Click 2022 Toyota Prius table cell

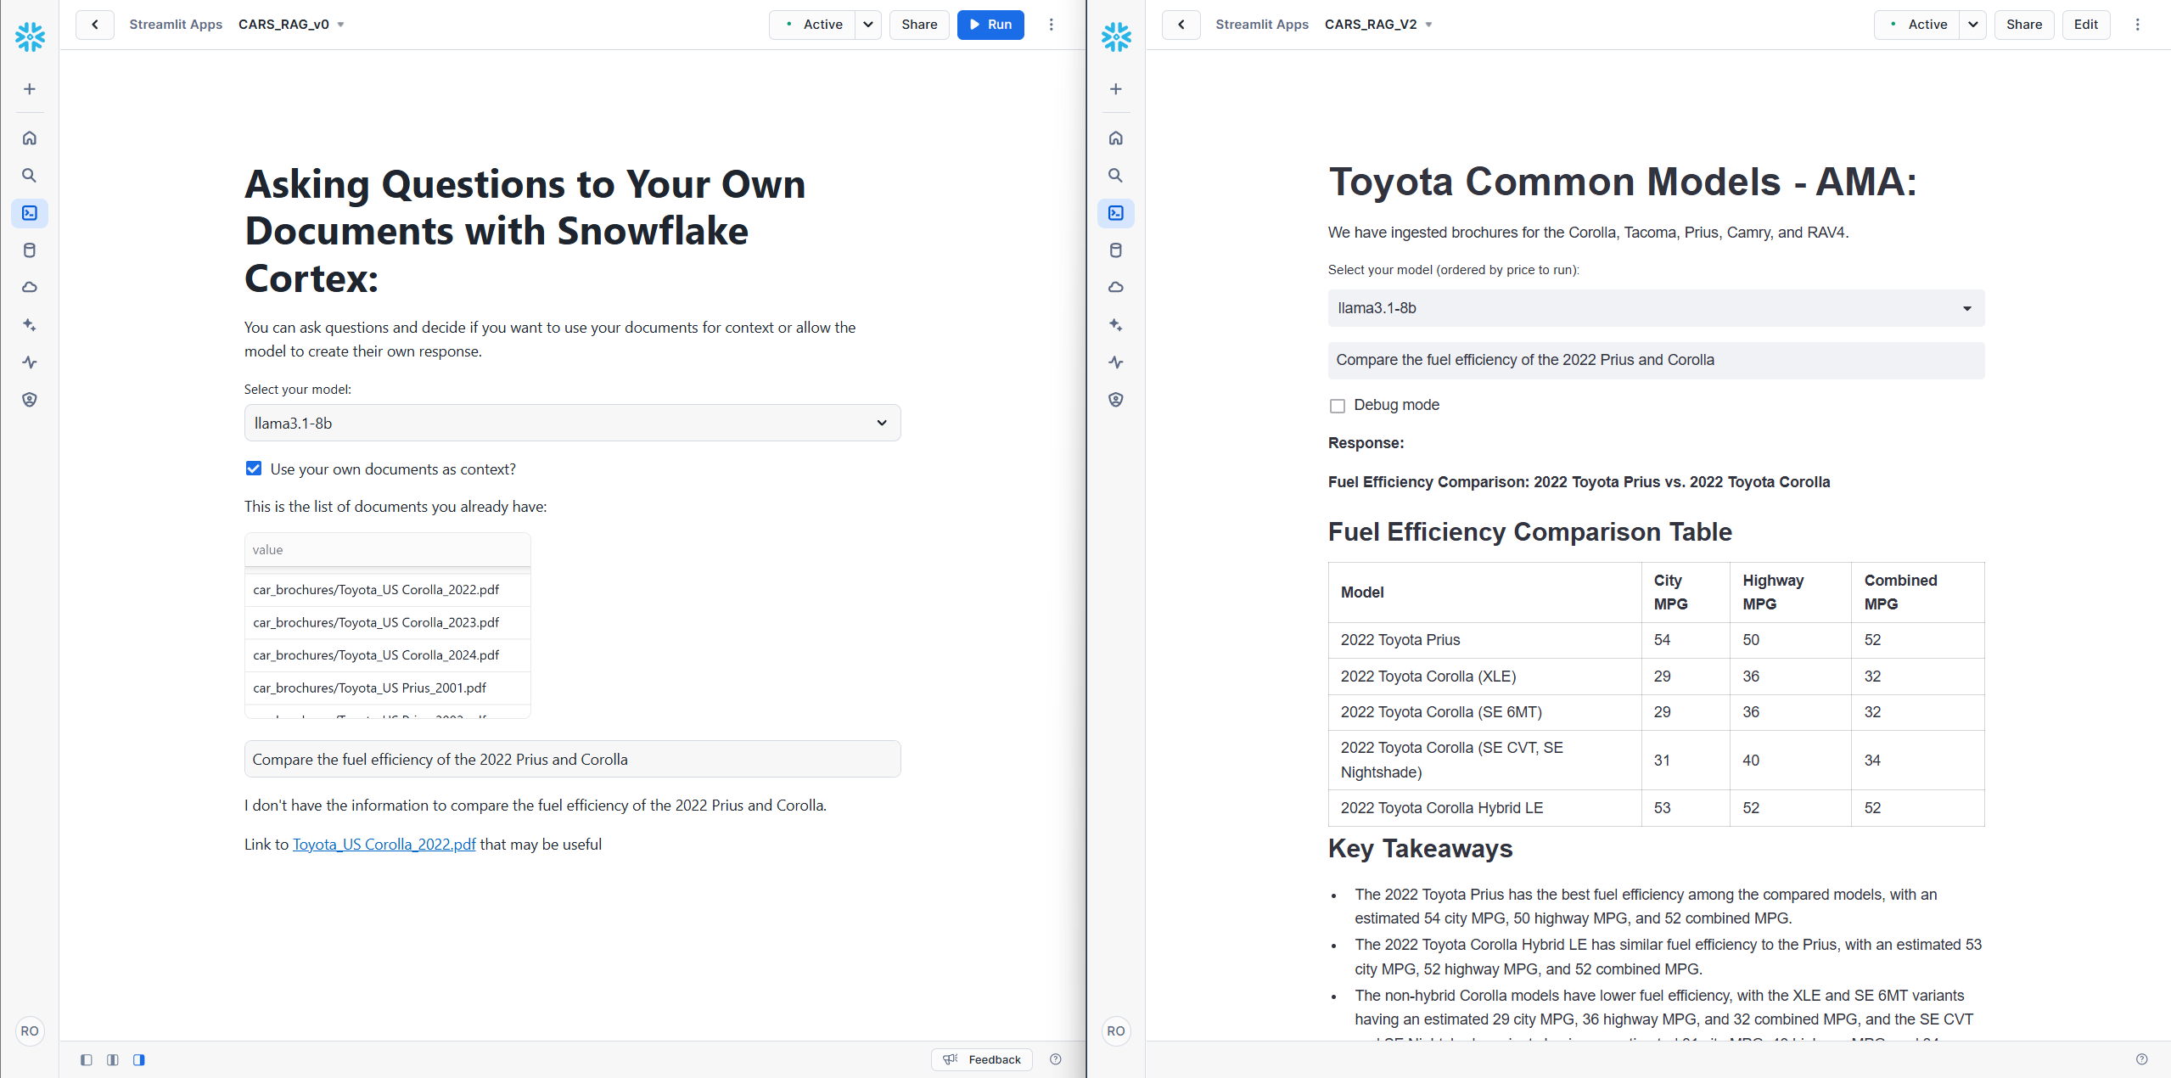[x=1484, y=640]
